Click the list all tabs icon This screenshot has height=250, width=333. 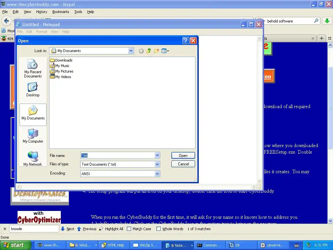[330, 38]
